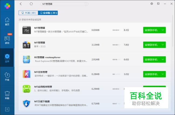Install MT任务管理 to phone
The image size is (175, 115).
click(x=152, y=74)
